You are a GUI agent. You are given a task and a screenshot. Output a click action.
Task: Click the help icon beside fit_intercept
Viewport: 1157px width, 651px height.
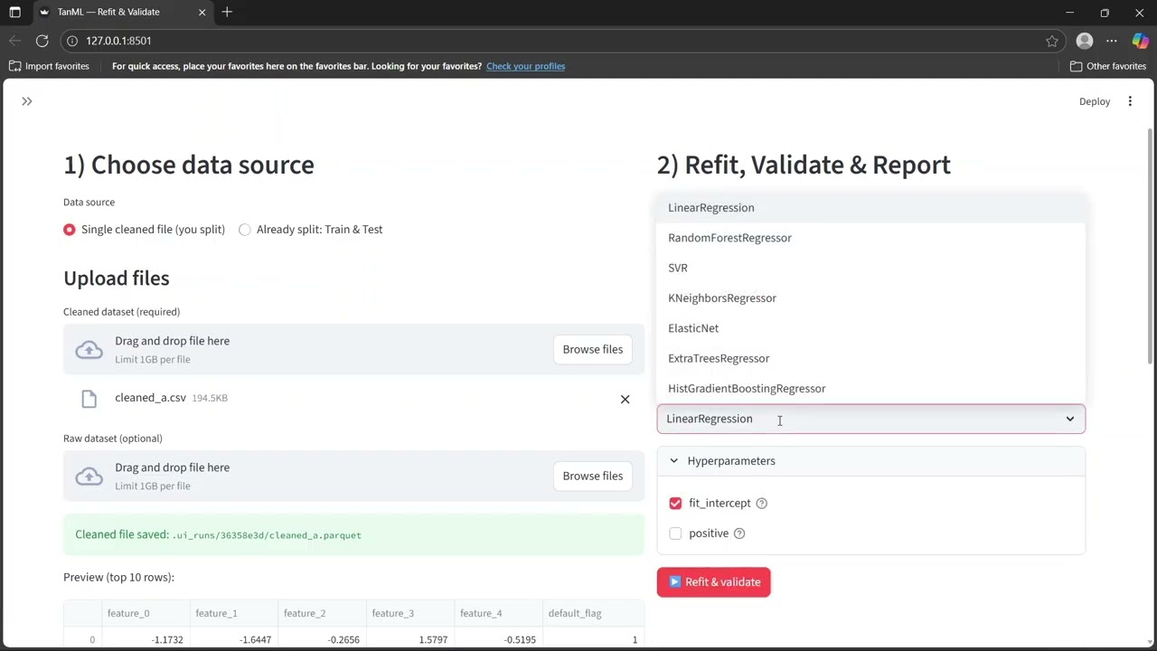[x=761, y=504]
